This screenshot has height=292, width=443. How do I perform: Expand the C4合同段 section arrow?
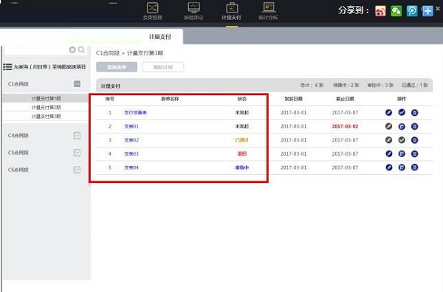(77, 136)
